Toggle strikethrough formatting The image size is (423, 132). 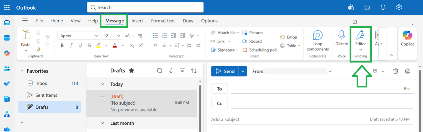89,46
